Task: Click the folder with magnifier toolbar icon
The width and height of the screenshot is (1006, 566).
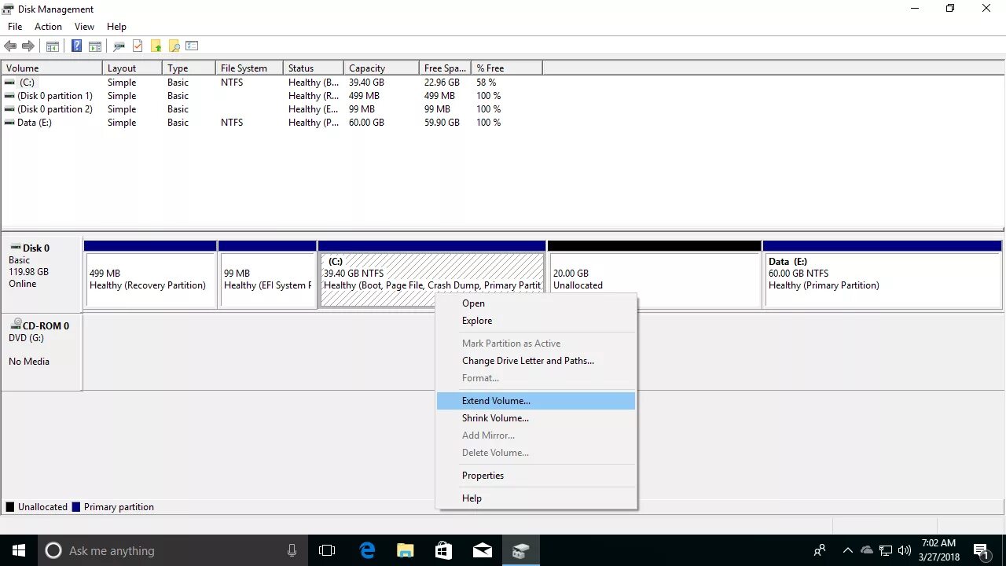Action: (174, 46)
